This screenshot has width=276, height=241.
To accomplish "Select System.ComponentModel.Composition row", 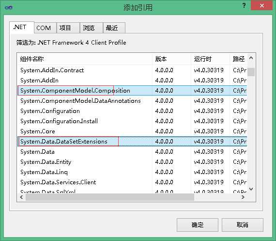I will pos(132,91).
